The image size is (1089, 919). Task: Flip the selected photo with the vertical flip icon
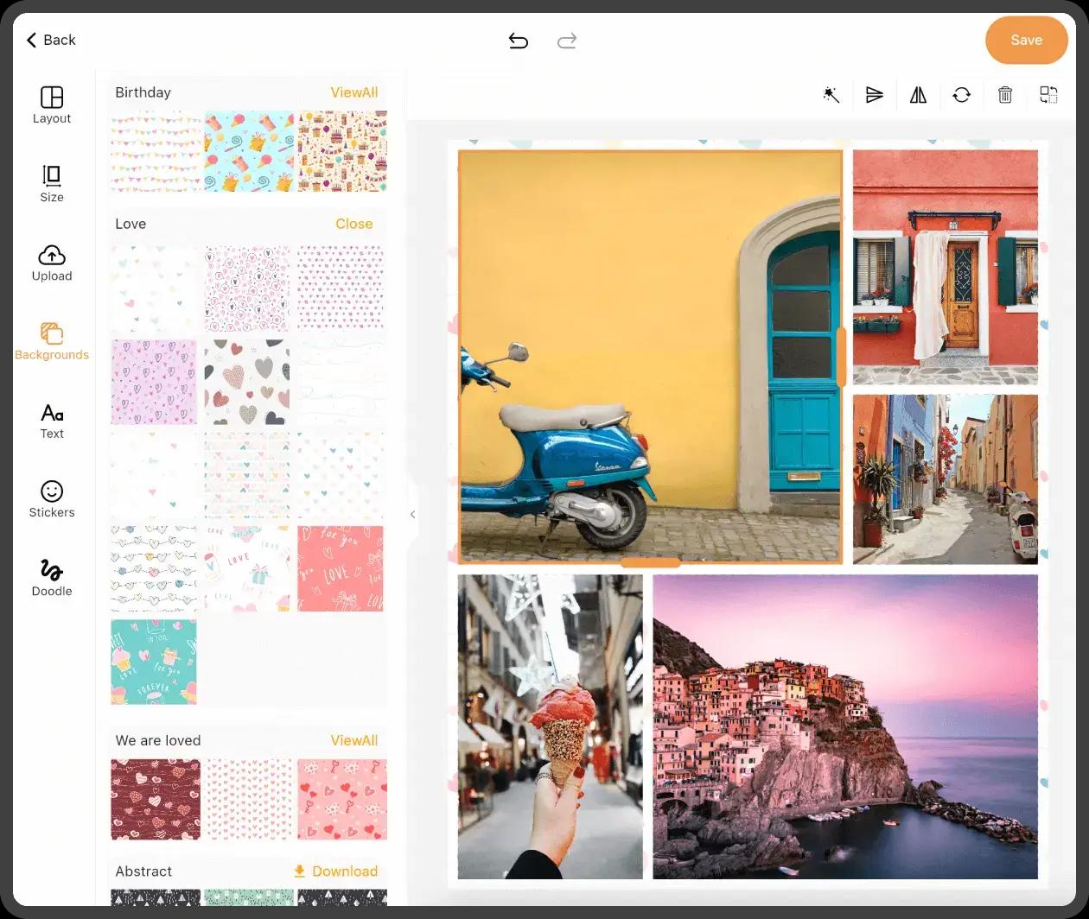click(x=875, y=95)
